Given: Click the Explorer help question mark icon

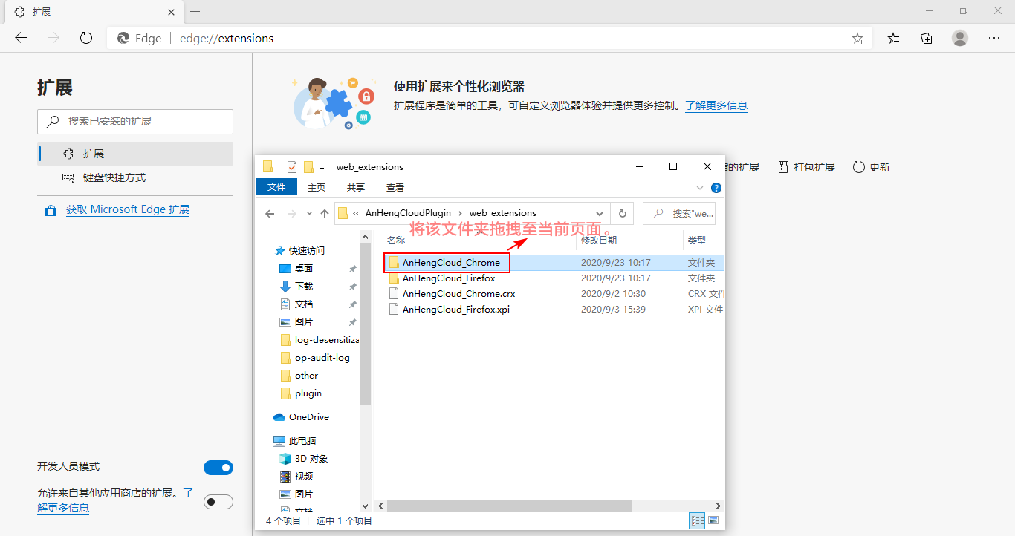Looking at the screenshot, I should point(716,188).
